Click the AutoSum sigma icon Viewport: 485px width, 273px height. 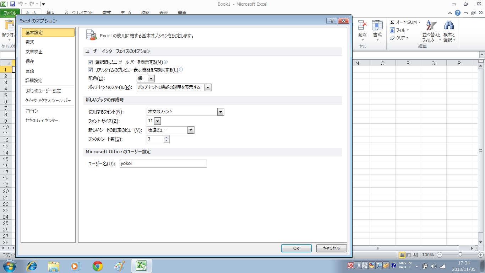(392, 22)
